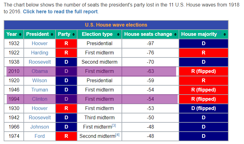The width and height of the screenshot is (244, 144).
Task: Click footnote [3] next to First midterm
Action: pos(114,125)
